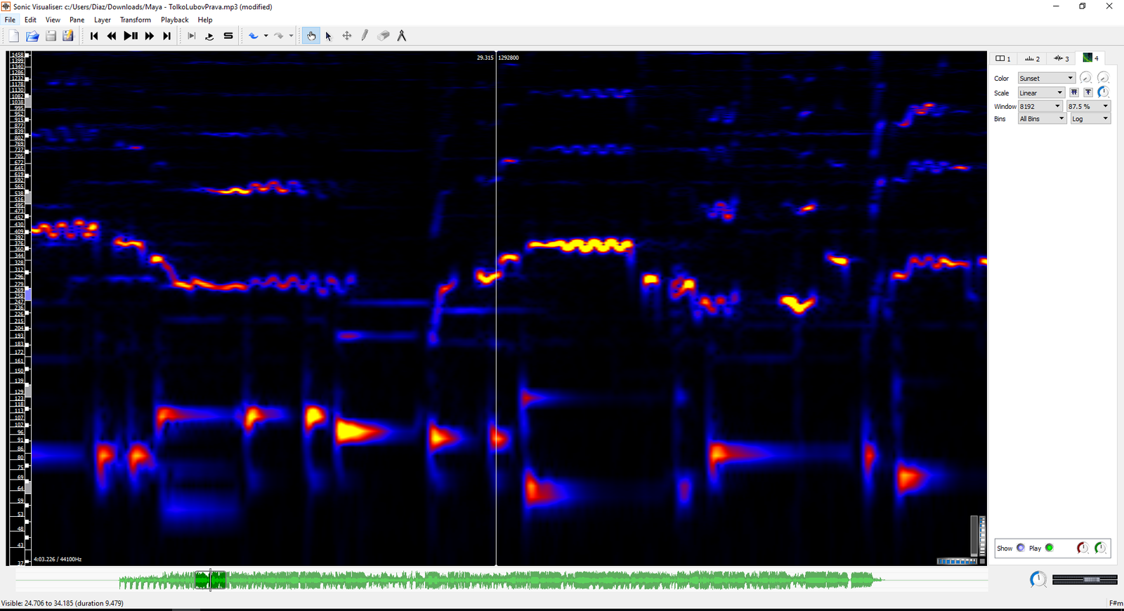Click the blue gain dial next to Scale

point(1103,93)
